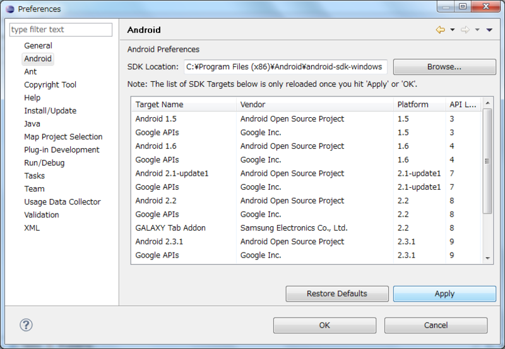This screenshot has width=505, height=349.
Task: Click the Browse... button
Action: (x=444, y=67)
